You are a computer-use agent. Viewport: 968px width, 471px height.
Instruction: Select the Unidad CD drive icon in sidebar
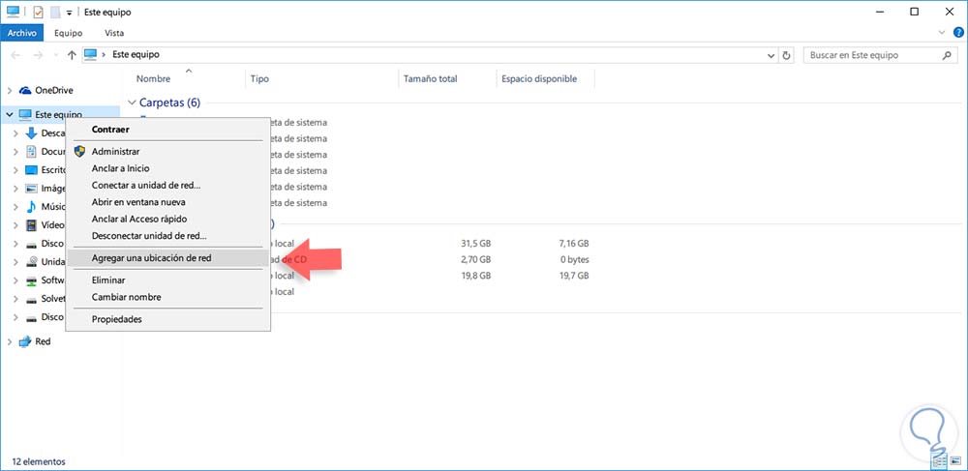point(31,262)
